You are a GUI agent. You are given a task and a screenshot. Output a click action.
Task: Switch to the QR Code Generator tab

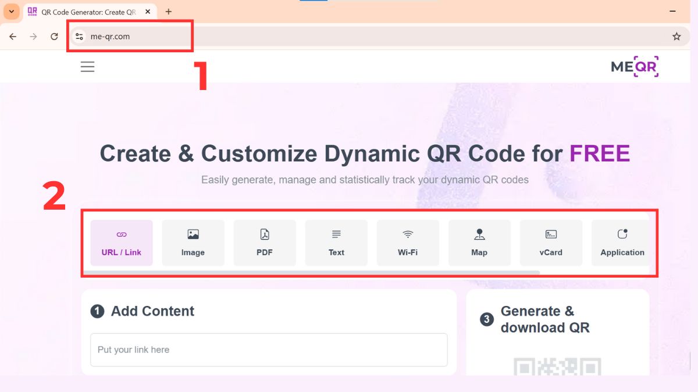[87, 11]
